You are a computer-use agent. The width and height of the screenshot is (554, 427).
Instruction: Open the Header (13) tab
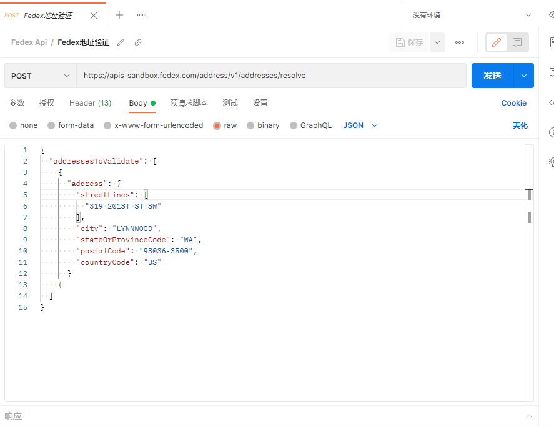(x=90, y=103)
